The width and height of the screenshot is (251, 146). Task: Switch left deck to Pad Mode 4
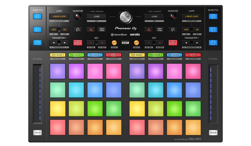click(x=114, y=55)
